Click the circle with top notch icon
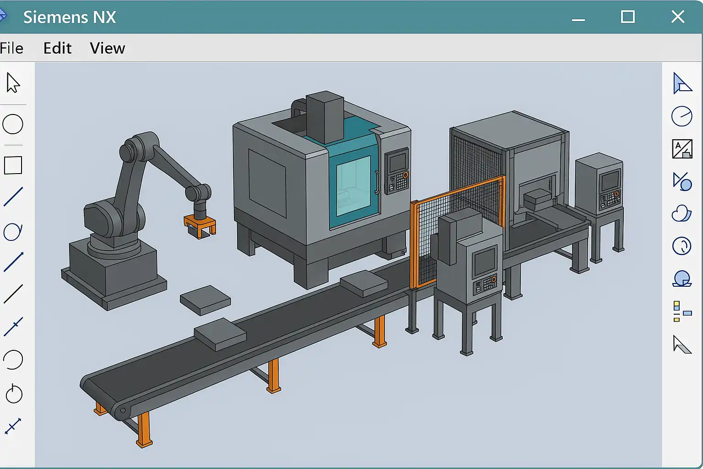Viewport: 703px width, 469px height. (14, 394)
